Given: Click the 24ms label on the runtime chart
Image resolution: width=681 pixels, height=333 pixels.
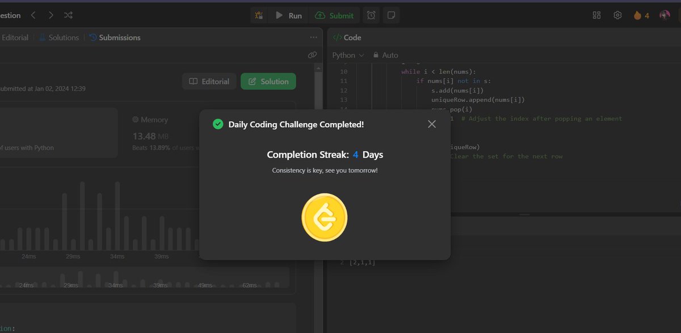Looking at the screenshot, I should tap(28, 256).
